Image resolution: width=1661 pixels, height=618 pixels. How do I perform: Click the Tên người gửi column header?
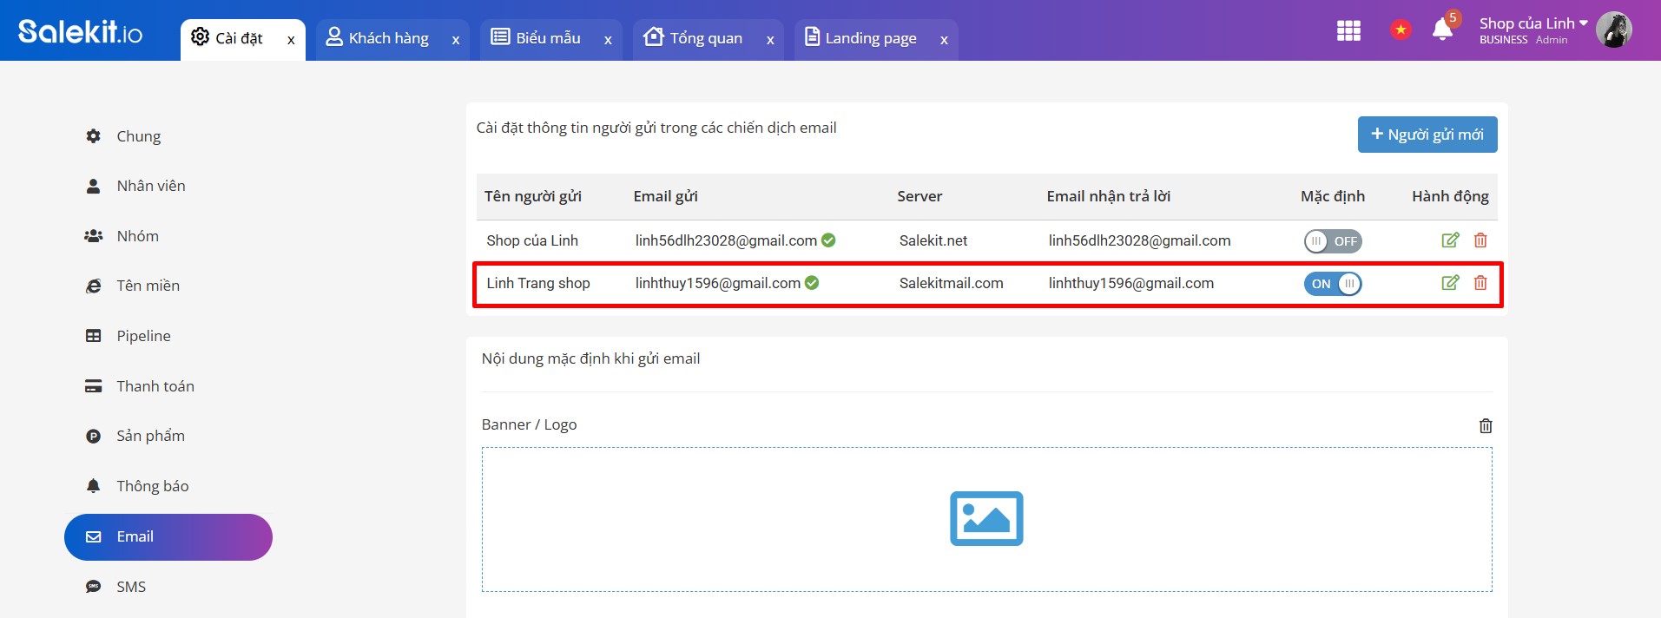point(533,196)
